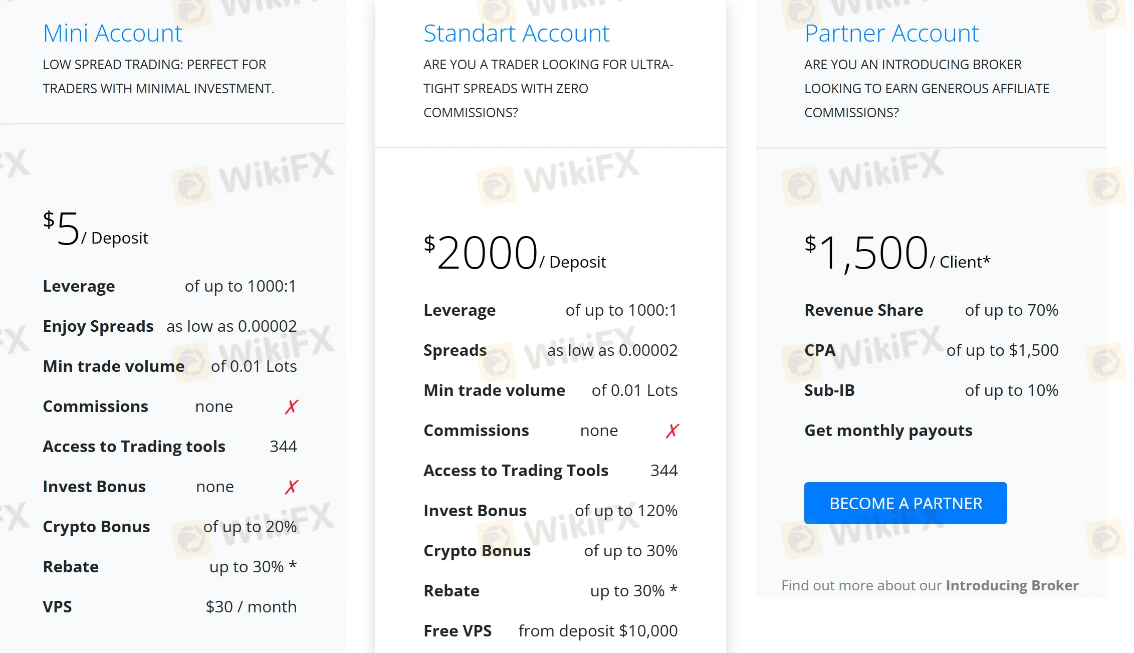Viewport: 1134px width, 653px height.
Task: Click the Get monthly payouts text
Action: coord(888,431)
